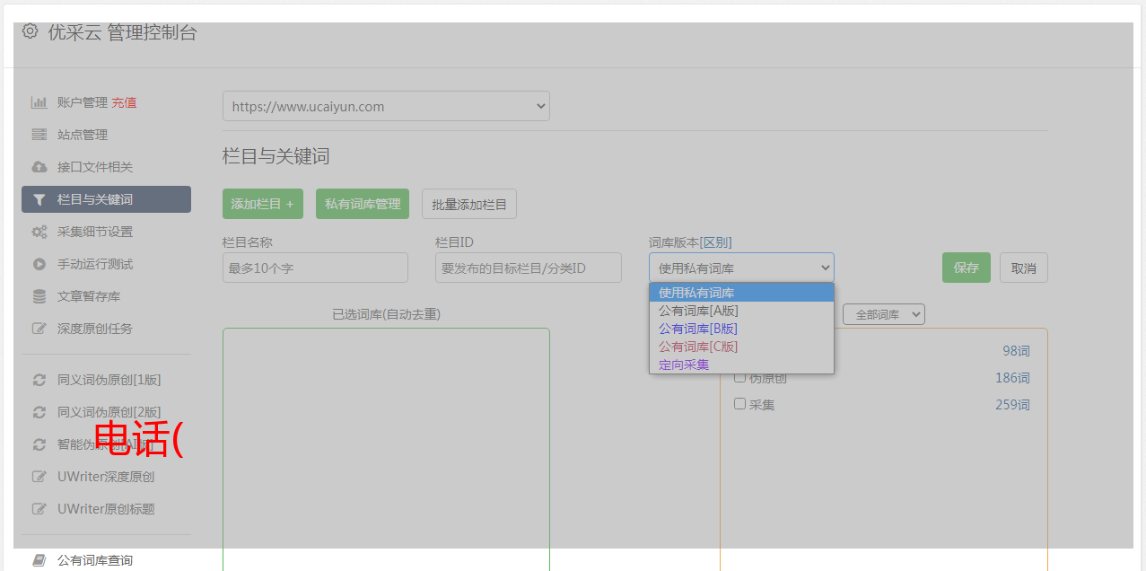The width and height of the screenshot is (1146, 571).
Task: Click the database icon for 文章暂存库
Action: coord(39,296)
